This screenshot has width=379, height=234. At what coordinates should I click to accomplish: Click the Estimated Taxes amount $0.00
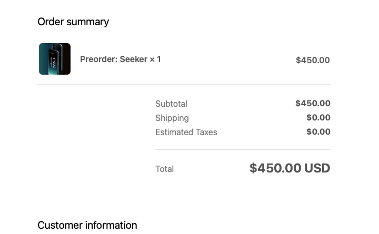(x=318, y=132)
